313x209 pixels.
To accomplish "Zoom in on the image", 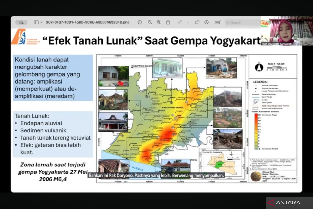I will click(x=158, y=22).
